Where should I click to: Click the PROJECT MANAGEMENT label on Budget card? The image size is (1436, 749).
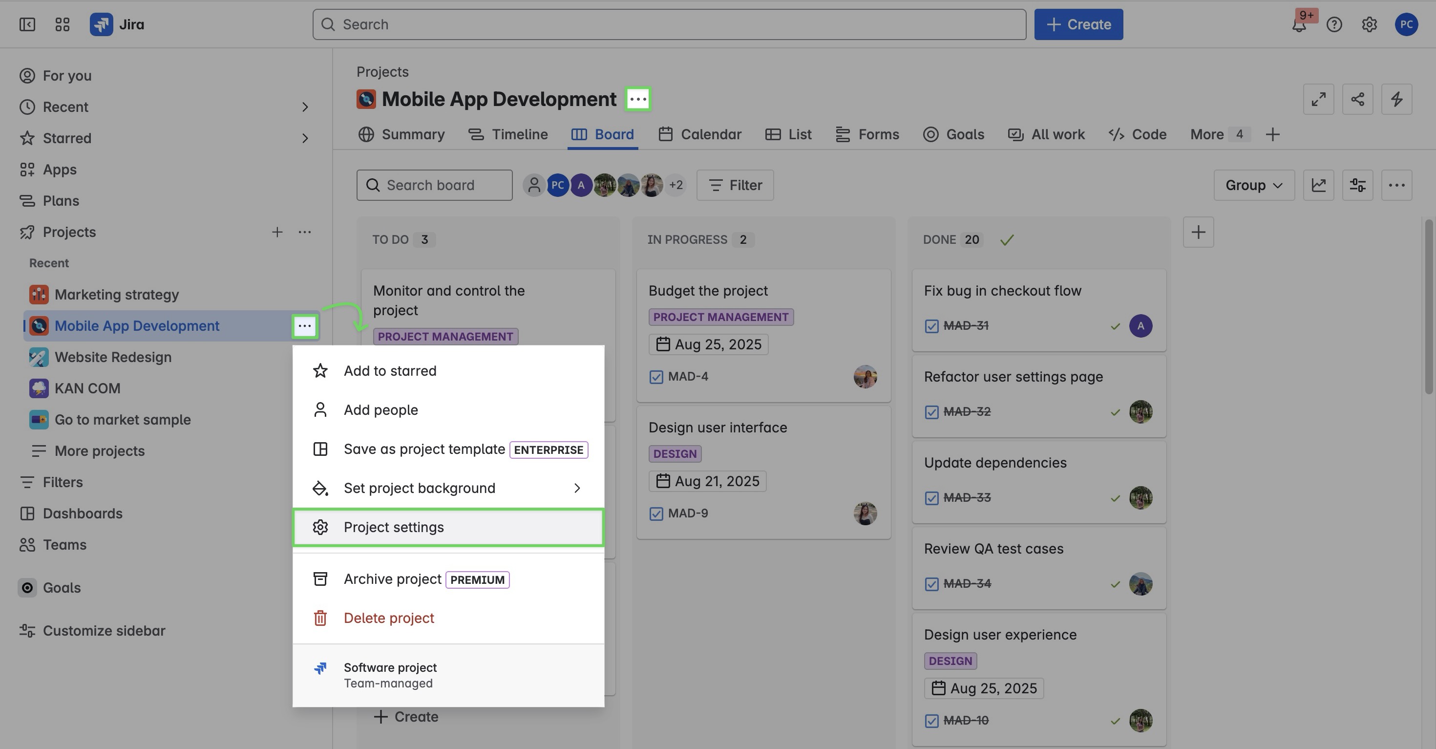pos(720,317)
